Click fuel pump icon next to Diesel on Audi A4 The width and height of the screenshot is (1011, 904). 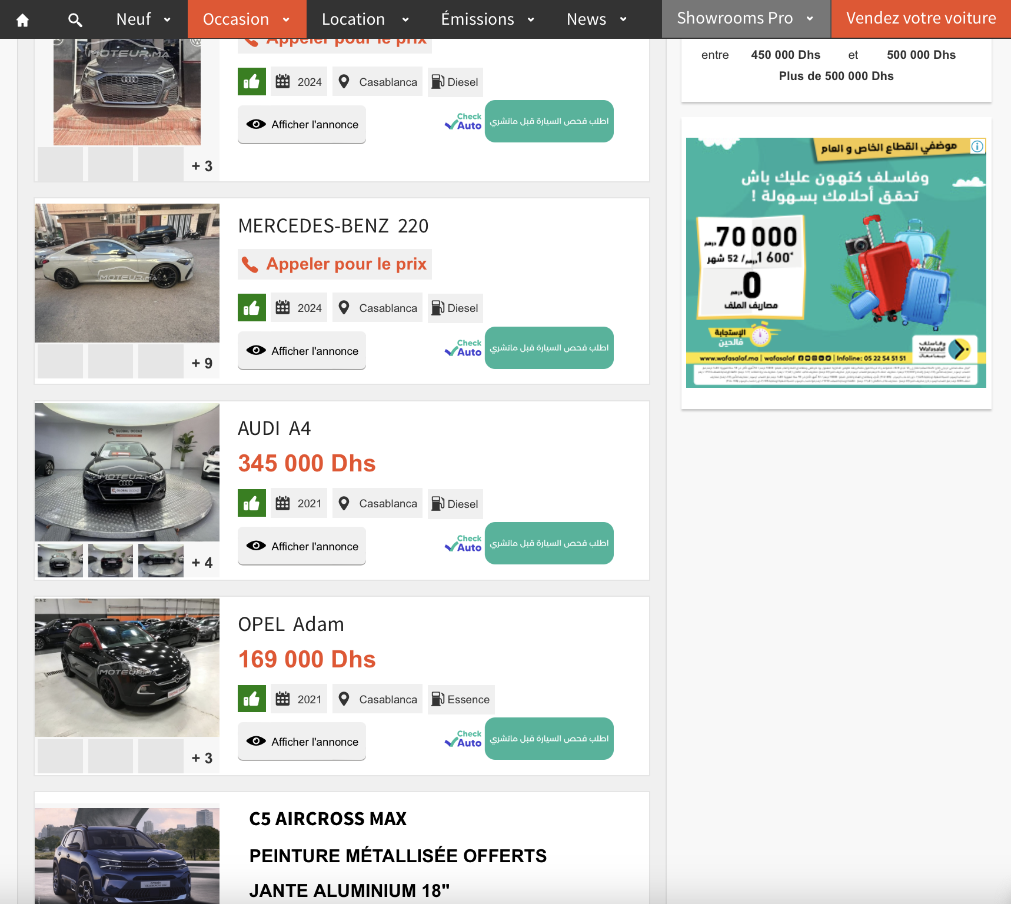pos(438,503)
